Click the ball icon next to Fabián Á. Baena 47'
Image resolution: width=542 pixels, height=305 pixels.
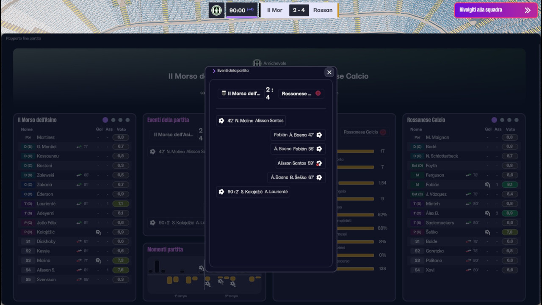[319, 135]
